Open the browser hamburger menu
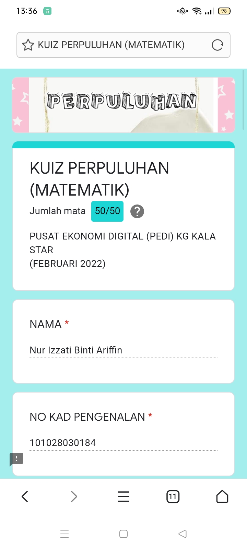This screenshot has height=549, width=247. click(123, 497)
